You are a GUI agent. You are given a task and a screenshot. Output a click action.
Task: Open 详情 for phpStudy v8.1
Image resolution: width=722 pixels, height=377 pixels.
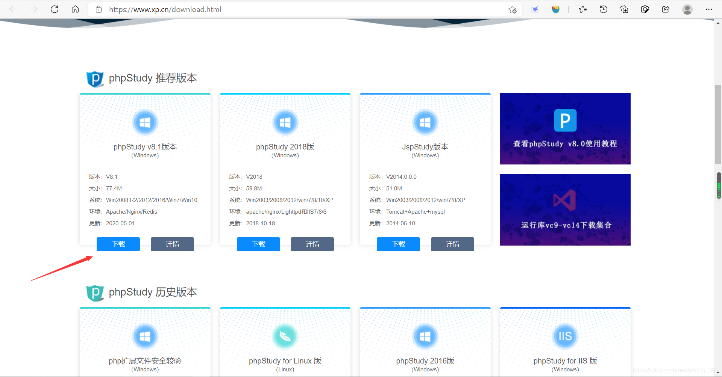coord(172,244)
